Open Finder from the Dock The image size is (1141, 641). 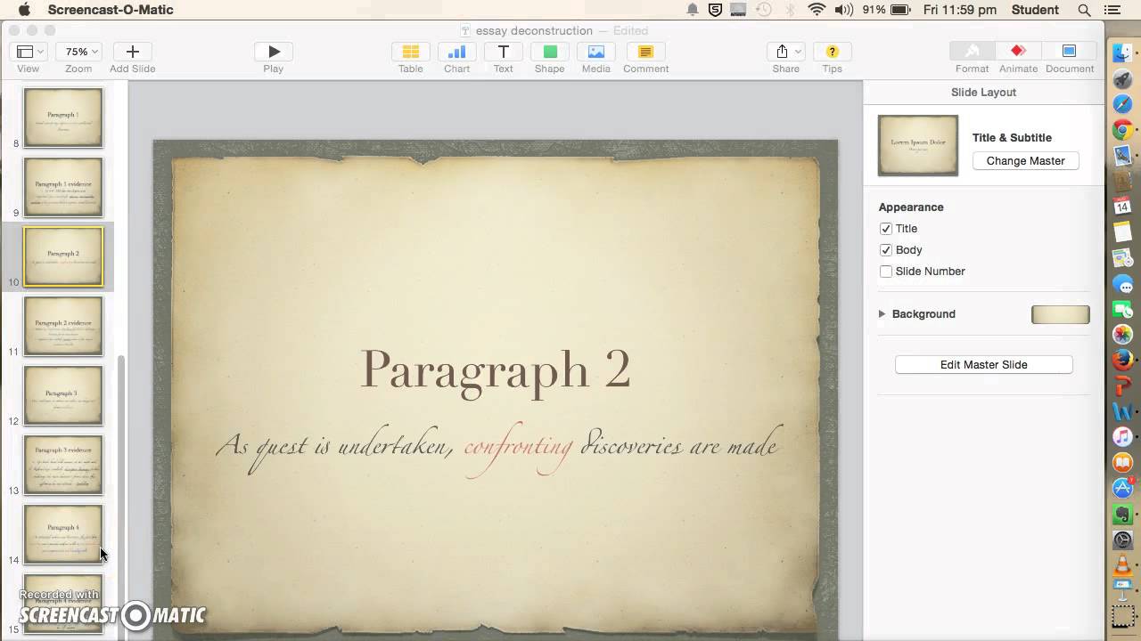[x=1122, y=53]
